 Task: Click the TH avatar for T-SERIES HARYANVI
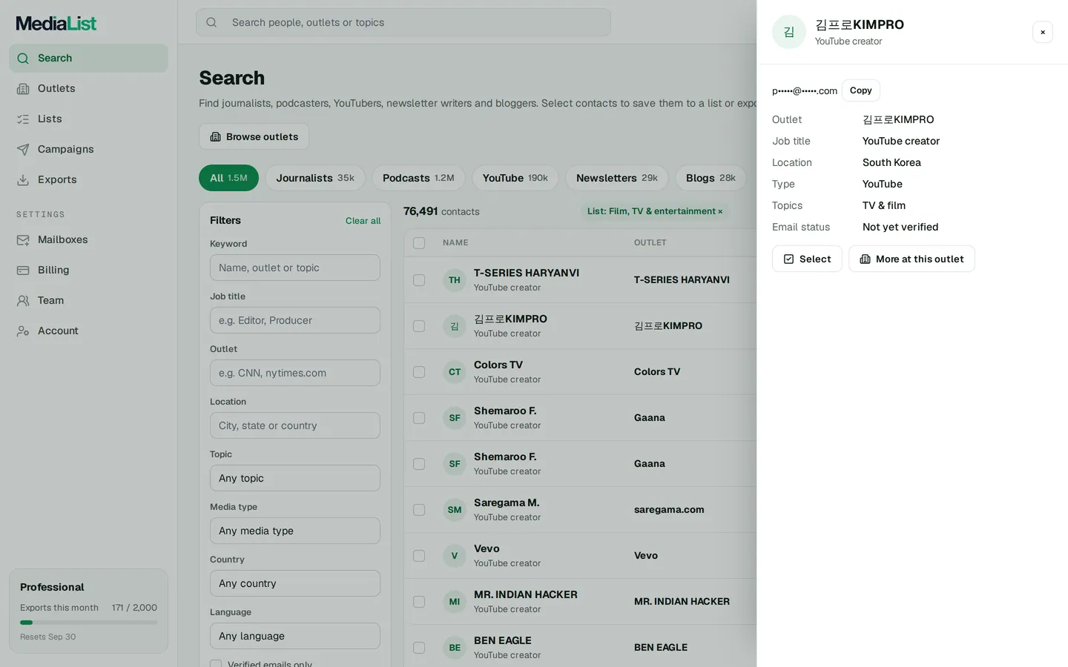[455, 280]
